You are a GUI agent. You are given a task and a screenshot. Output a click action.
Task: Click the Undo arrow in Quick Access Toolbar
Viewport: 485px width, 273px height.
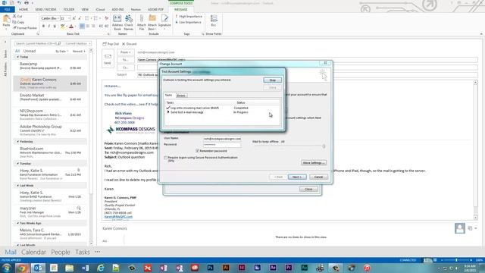tap(19, 3)
